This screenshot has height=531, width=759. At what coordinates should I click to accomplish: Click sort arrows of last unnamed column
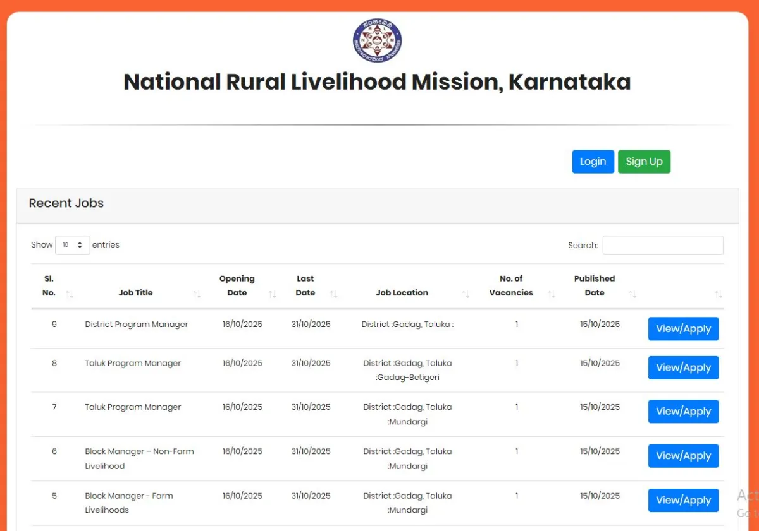[718, 294]
